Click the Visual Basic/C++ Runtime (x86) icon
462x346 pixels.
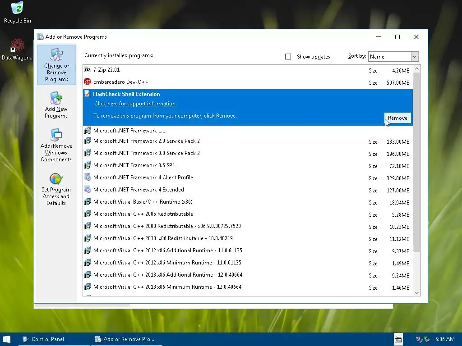click(88, 202)
